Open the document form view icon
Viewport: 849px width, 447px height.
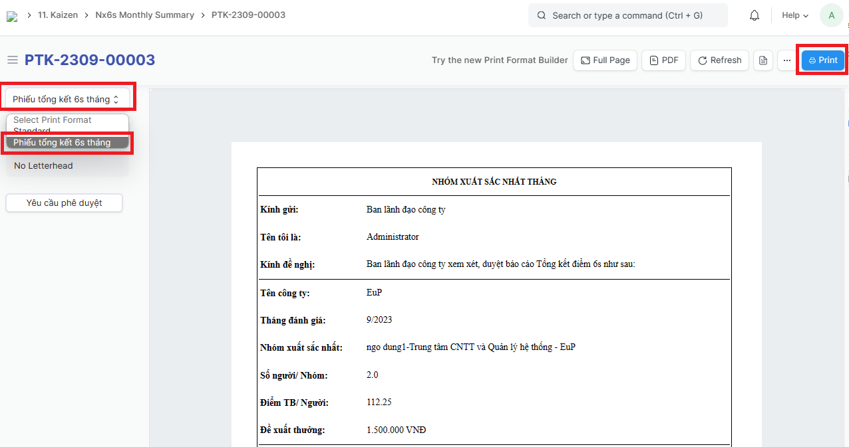[x=763, y=60]
